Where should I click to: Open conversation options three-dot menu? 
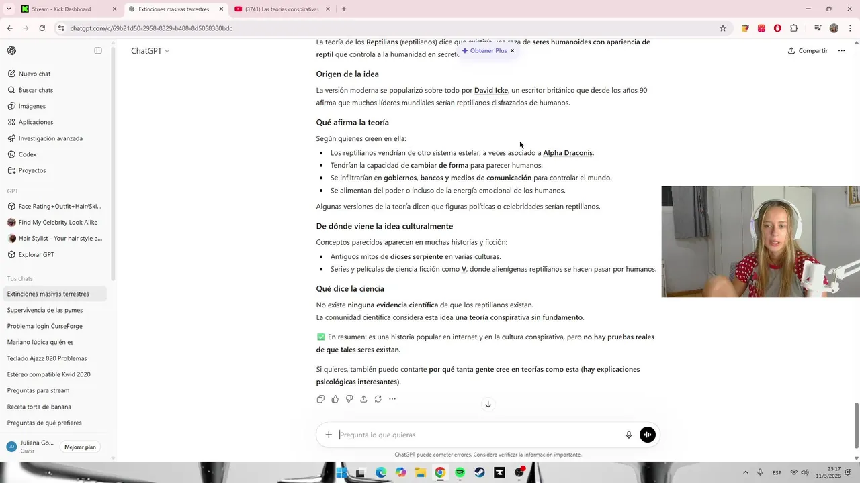point(841,51)
